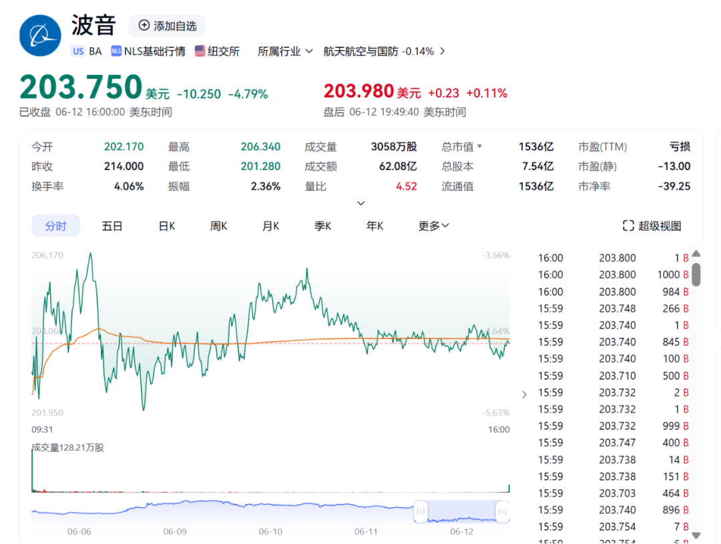Screen dimensions: 721x544
Task: Open 超级视图 super chart view
Action: tap(652, 226)
